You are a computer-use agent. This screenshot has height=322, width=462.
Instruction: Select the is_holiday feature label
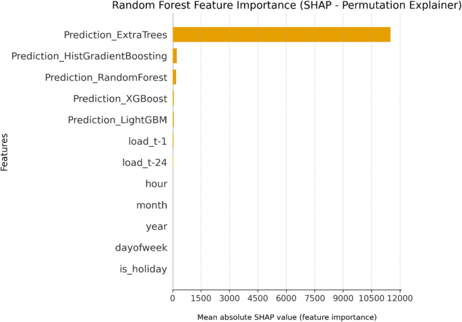[x=143, y=269]
